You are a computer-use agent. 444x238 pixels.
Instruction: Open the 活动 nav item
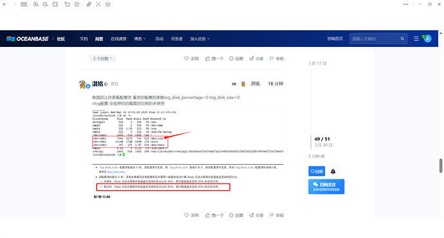point(159,39)
